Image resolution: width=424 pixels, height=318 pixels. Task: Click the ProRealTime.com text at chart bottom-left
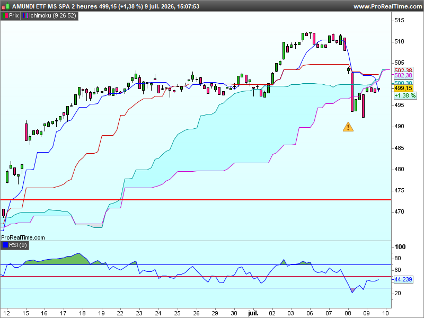(x=23, y=237)
